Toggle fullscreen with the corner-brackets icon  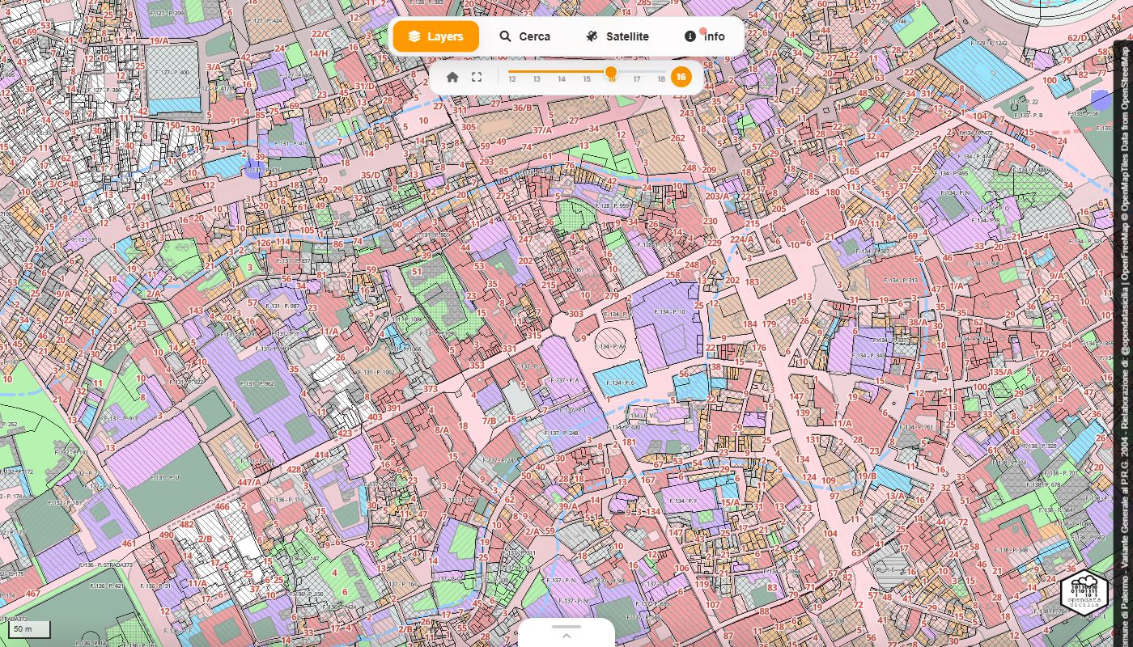point(477,78)
